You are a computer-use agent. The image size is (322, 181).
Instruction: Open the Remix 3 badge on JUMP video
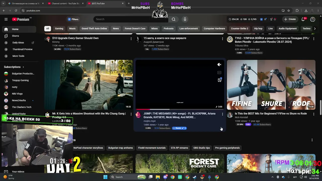(x=179, y=128)
